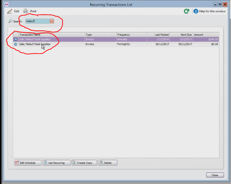Click the green refresh arrow icon
Image resolution: width=231 pixels, height=184 pixels.
(187, 11)
